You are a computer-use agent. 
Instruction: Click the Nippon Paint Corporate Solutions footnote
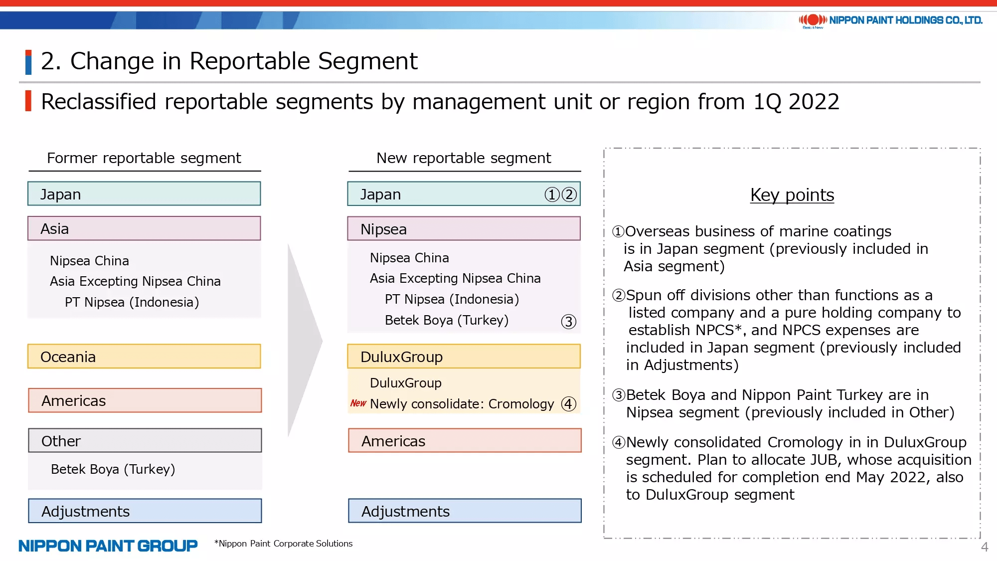tap(283, 544)
